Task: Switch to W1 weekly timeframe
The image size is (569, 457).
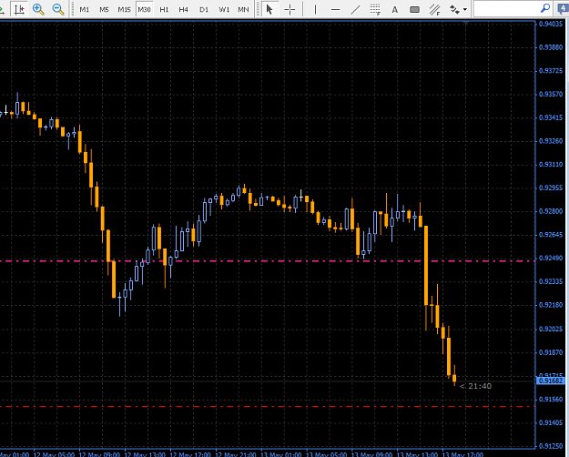Action: [x=224, y=9]
